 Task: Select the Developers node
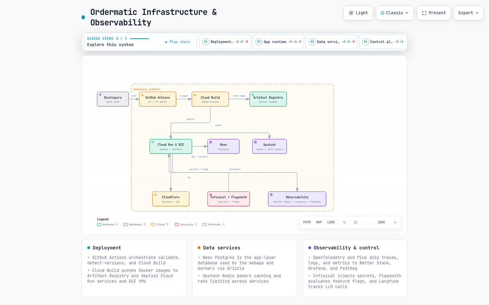(x=113, y=99)
